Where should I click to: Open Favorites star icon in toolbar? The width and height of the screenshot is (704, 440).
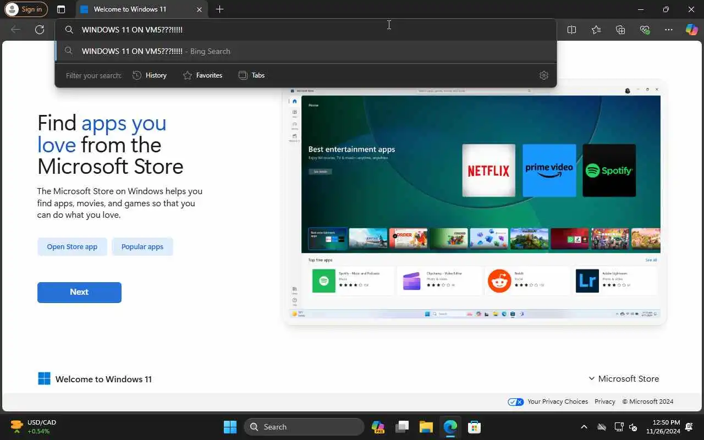pos(596,30)
